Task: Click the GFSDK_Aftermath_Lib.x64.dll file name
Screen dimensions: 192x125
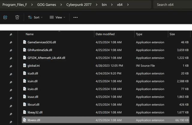Action: pyautogui.click(x=46, y=58)
